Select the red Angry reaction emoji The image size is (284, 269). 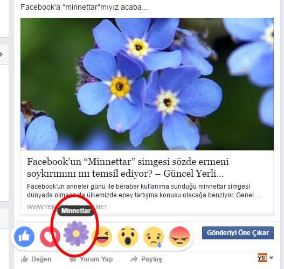click(179, 237)
